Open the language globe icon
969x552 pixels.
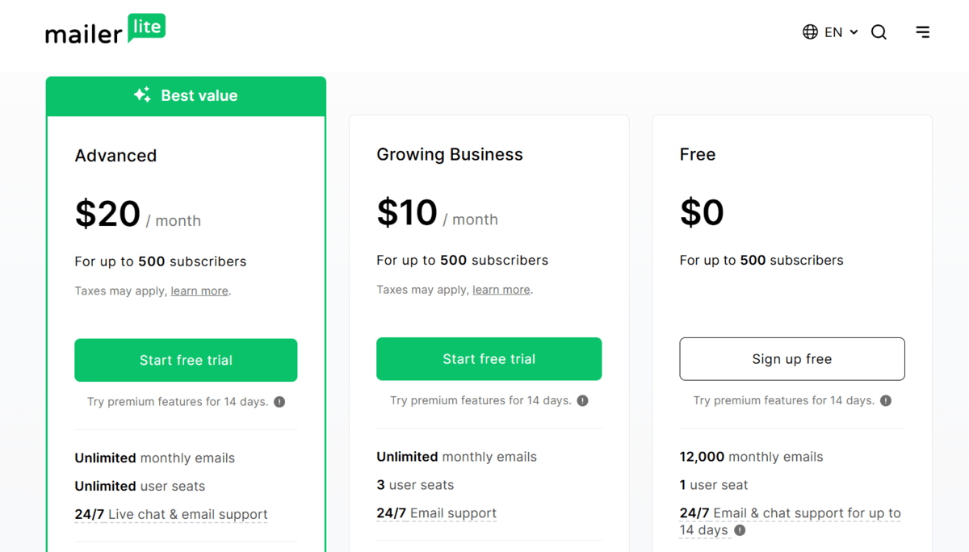pos(809,31)
